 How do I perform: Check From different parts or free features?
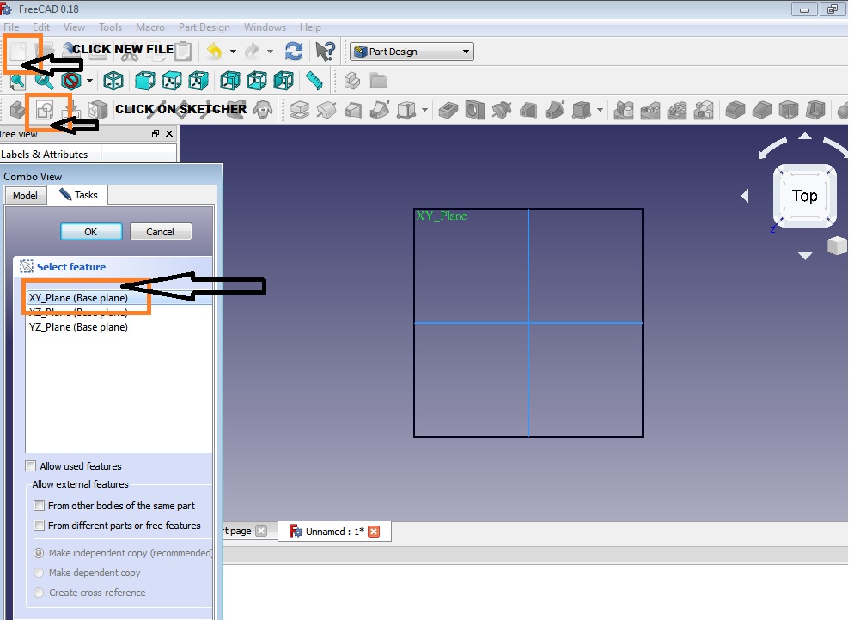(40, 526)
